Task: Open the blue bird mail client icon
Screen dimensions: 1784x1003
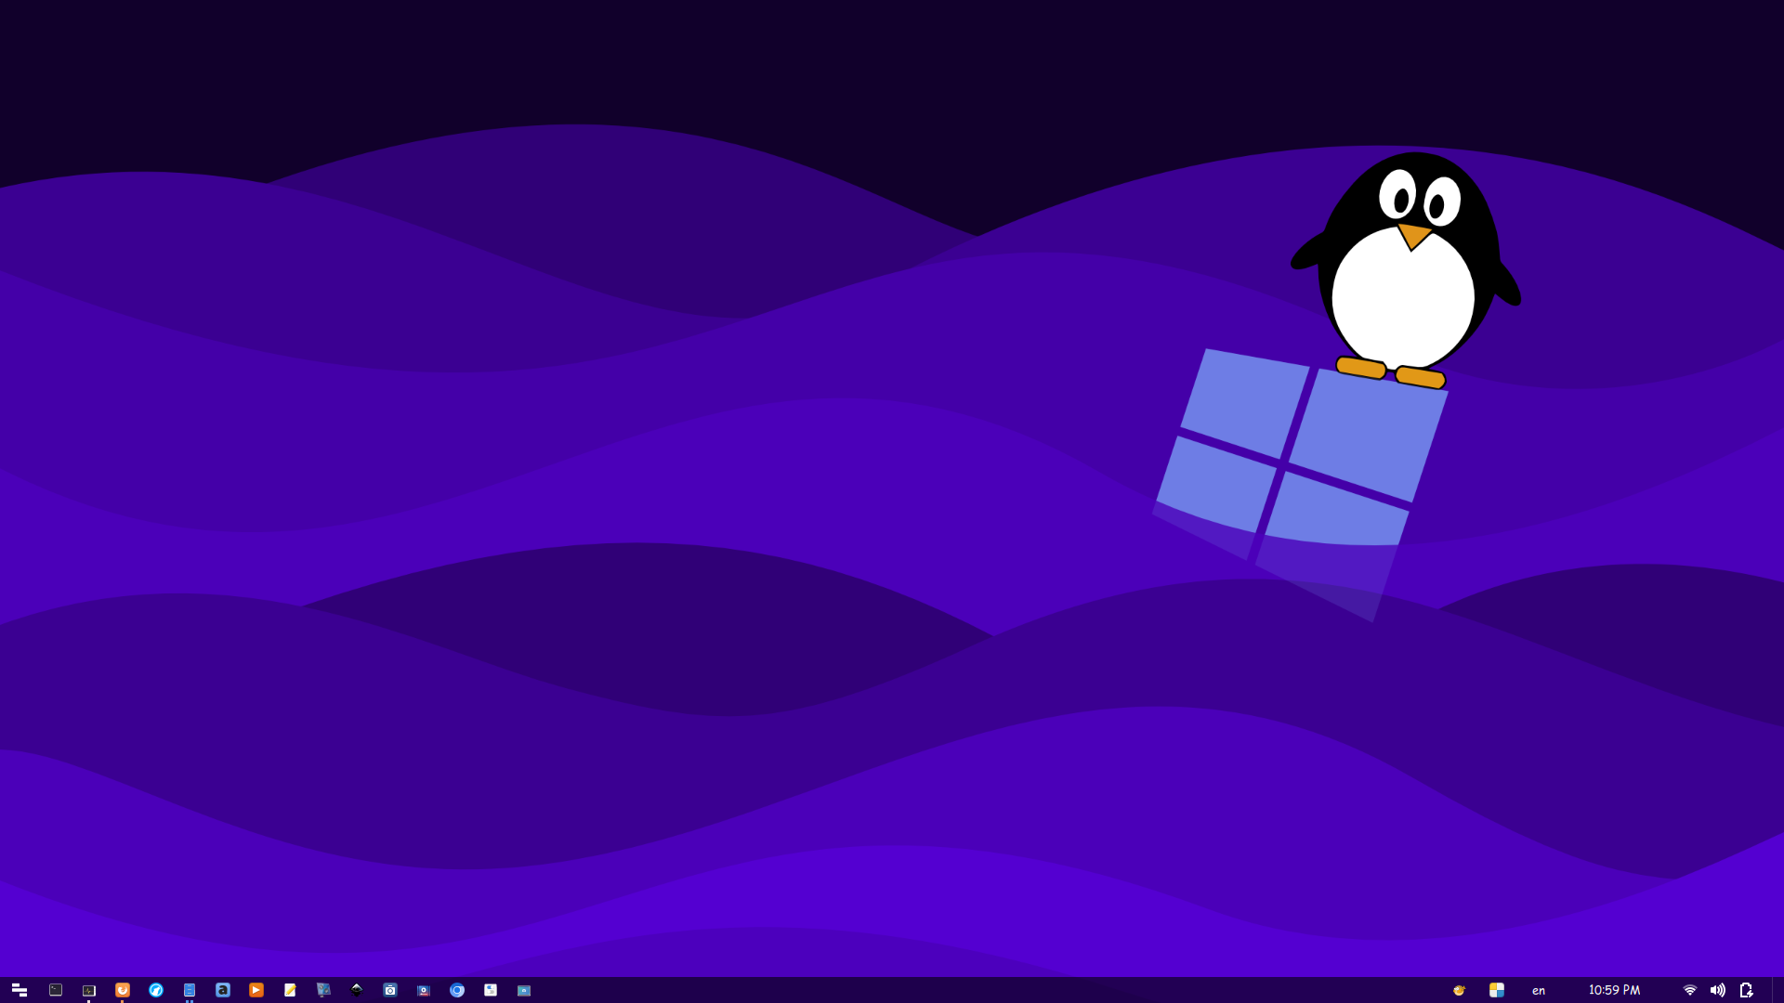Action: click(156, 990)
